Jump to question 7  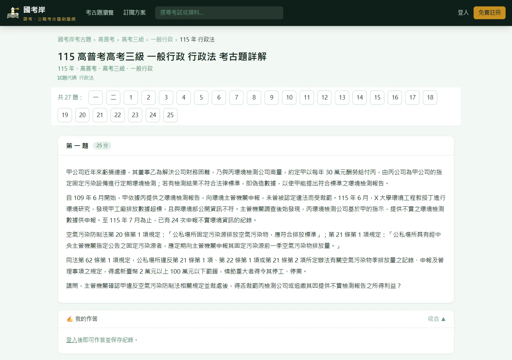coord(236,98)
